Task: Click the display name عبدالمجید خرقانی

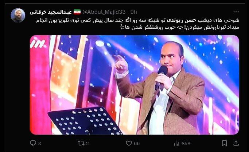Action: [x=51, y=12]
